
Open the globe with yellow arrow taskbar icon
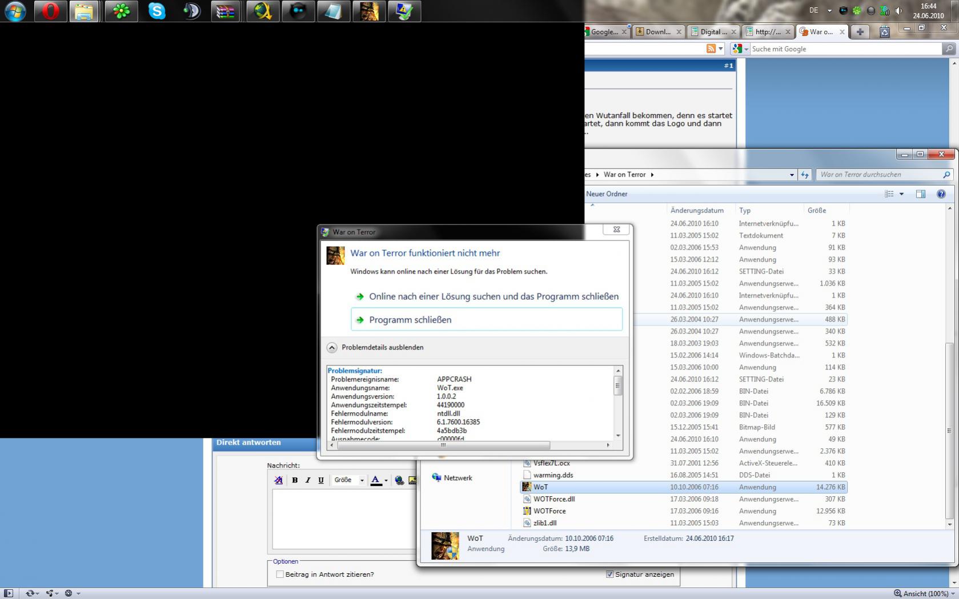tap(263, 11)
